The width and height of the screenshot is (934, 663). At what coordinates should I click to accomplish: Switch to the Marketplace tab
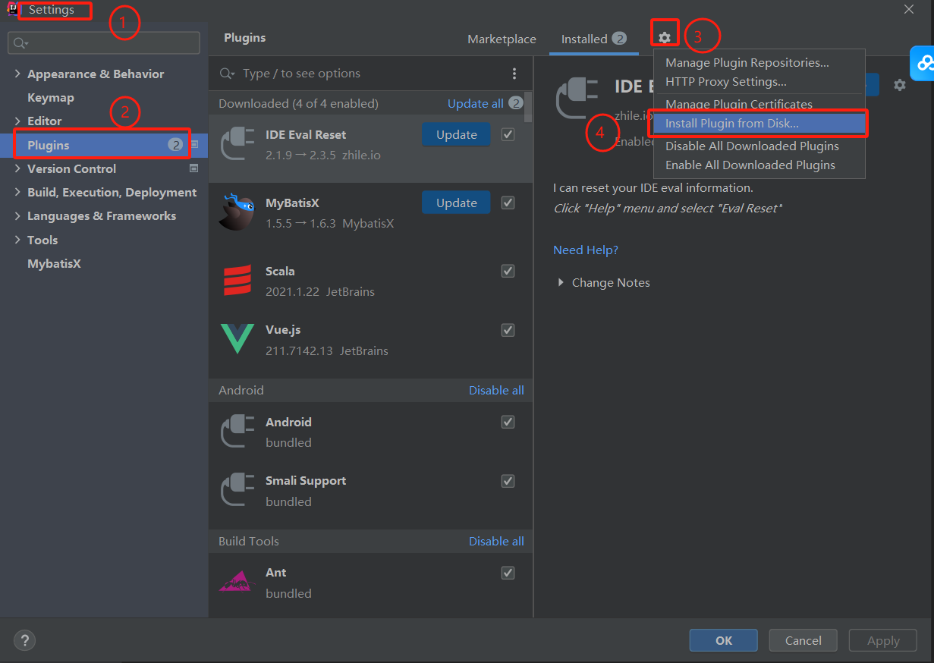(x=502, y=39)
